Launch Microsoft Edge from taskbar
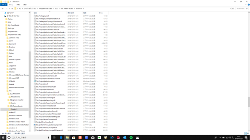Viewport: 250px width, 140px height. [x=61, y=137]
